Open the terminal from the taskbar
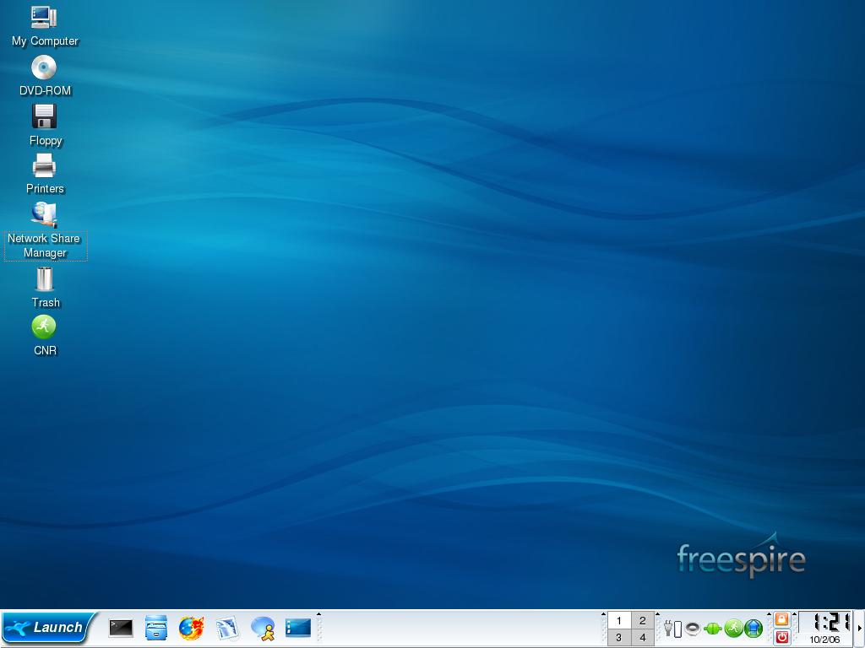Screen dimensions: 865x648 121,628
